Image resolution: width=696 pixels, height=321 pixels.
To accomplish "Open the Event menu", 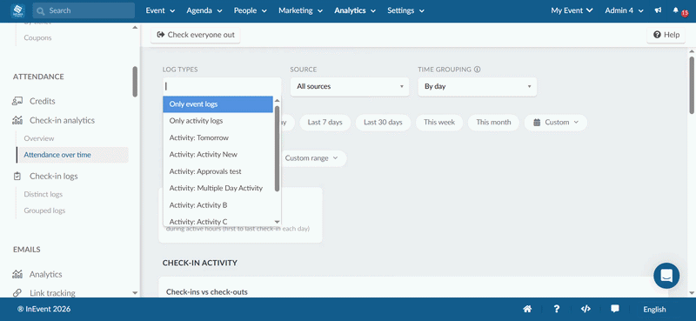I will pyautogui.click(x=160, y=10).
